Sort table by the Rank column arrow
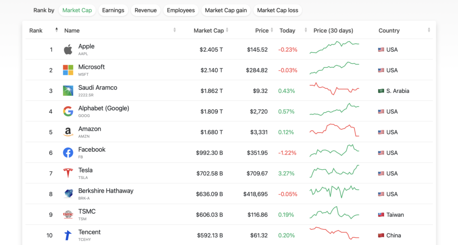Image resolution: width=458 pixels, height=245 pixels. pos(56,30)
